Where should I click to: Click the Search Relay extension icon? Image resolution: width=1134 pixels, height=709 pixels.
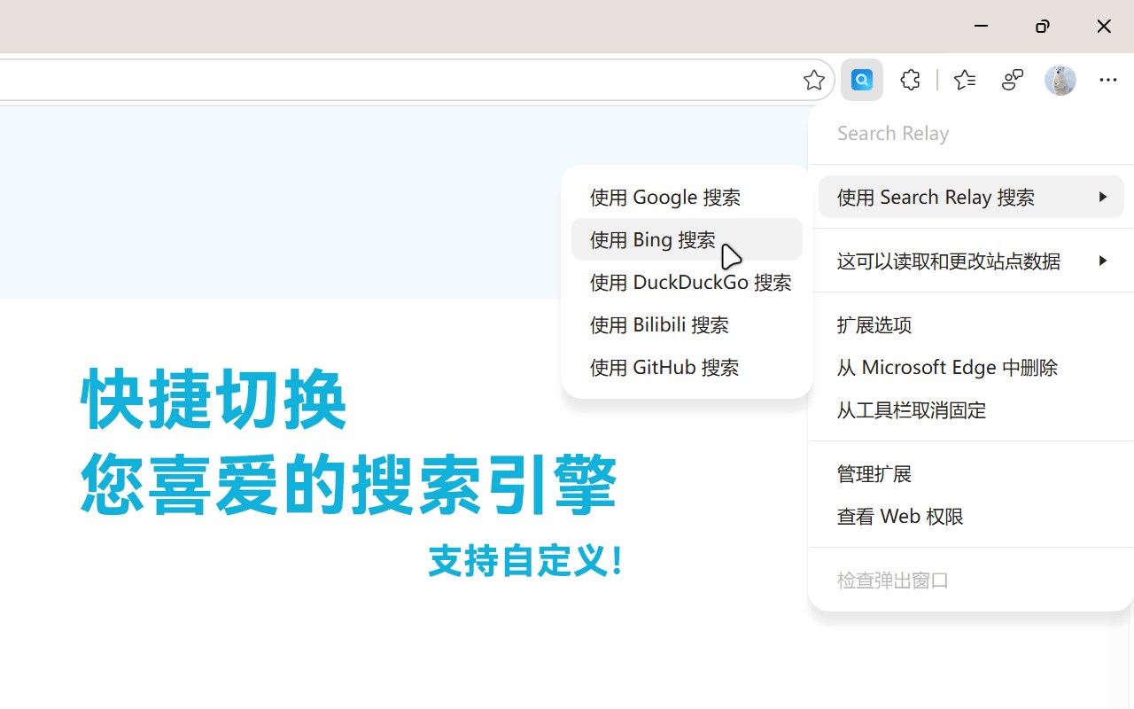pos(861,80)
